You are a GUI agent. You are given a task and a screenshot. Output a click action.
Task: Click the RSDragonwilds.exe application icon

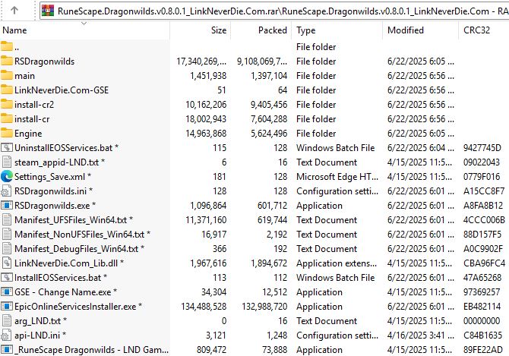pyautogui.click(x=7, y=205)
